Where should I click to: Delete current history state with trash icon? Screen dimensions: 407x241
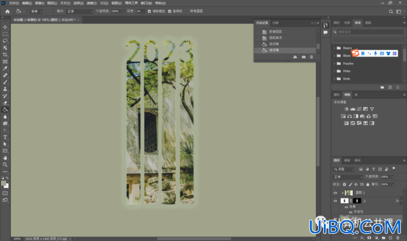(312, 57)
